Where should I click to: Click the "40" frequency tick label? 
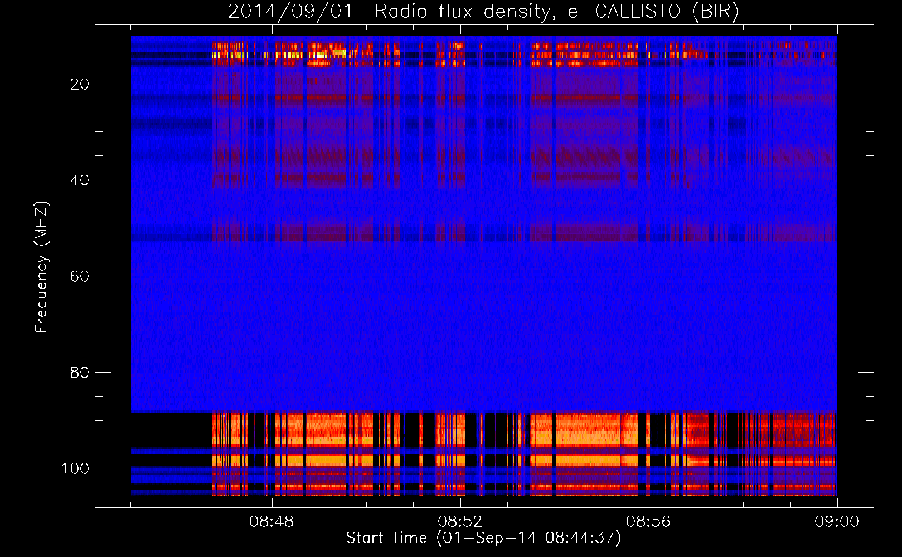(x=80, y=180)
